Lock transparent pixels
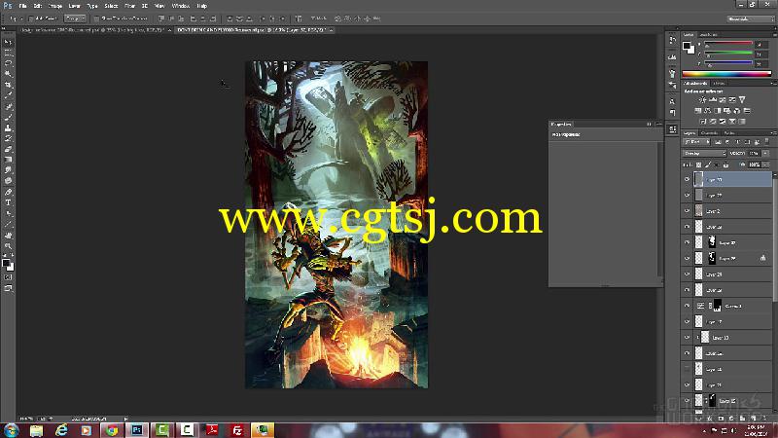 [698, 164]
